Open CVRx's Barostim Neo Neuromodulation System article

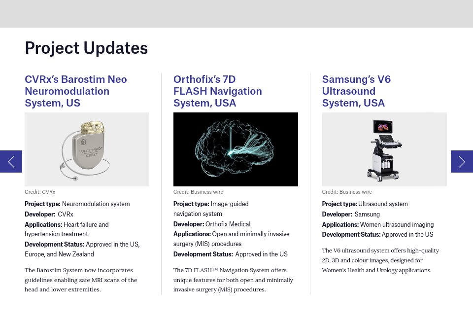click(x=76, y=91)
